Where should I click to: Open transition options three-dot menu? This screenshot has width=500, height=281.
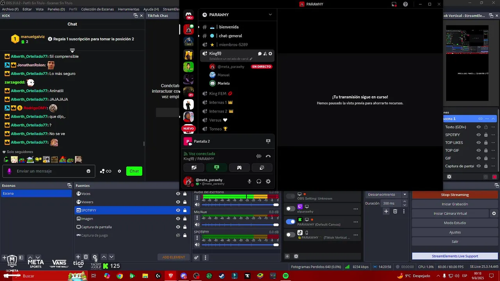click(404, 211)
